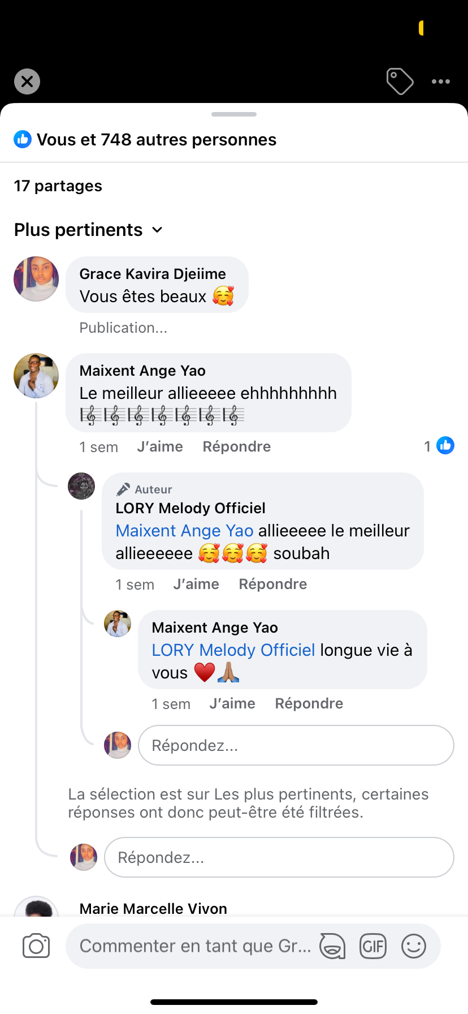The width and height of the screenshot is (468, 1014).
Task: Open the avatar sticker picker icon
Action: pyautogui.click(x=332, y=946)
